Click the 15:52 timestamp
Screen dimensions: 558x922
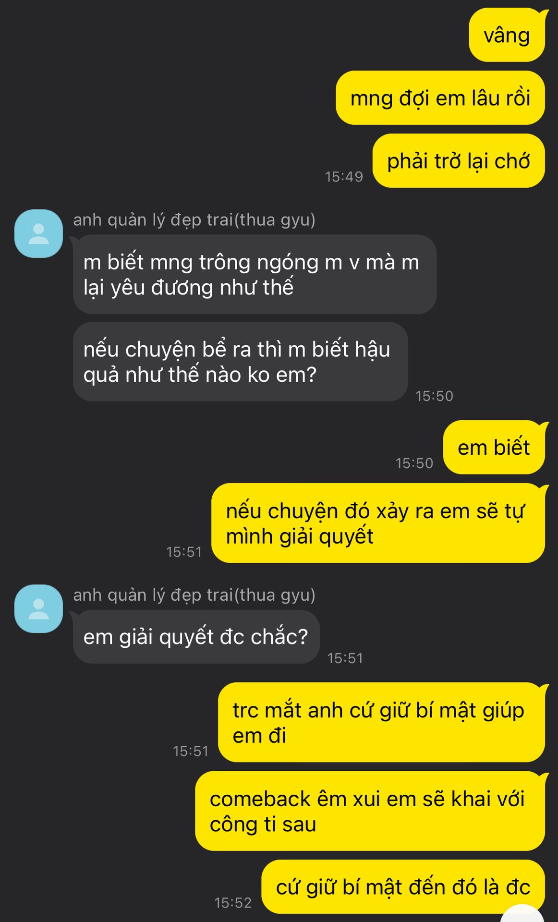pyautogui.click(x=233, y=903)
